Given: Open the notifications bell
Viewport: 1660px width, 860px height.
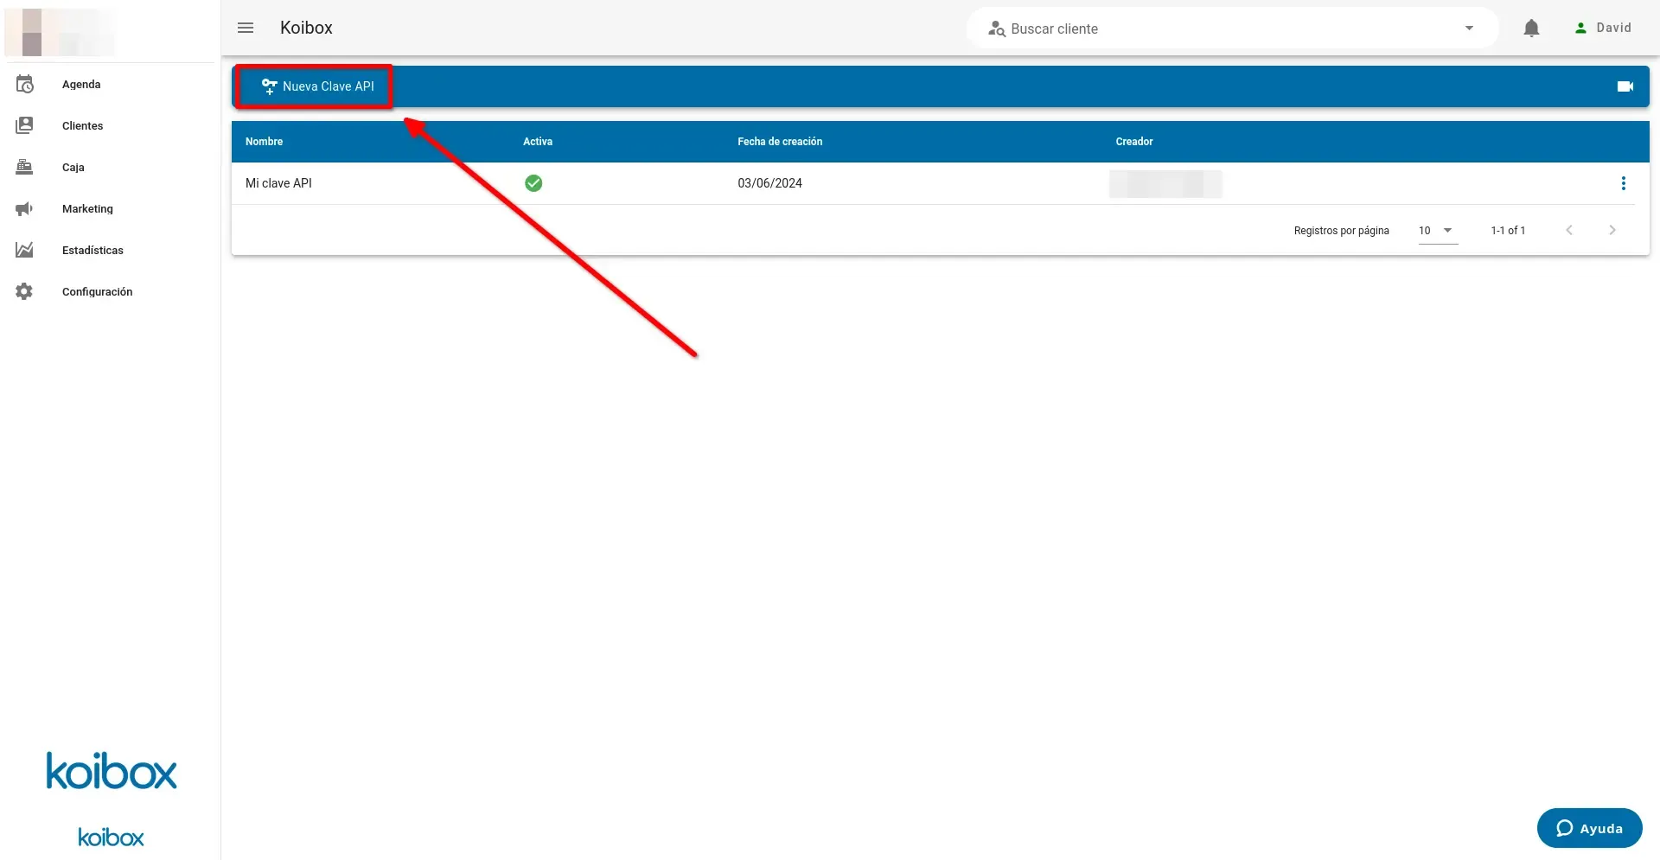Looking at the screenshot, I should pyautogui.click(x=1531, y=28).
